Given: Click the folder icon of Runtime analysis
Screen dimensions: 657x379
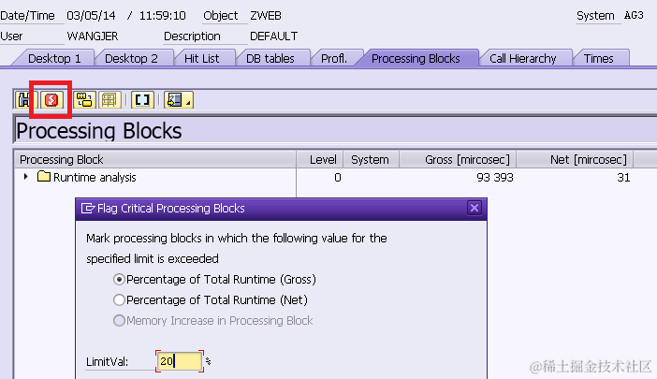Looking at the screenshot, I should click(44, 176).
